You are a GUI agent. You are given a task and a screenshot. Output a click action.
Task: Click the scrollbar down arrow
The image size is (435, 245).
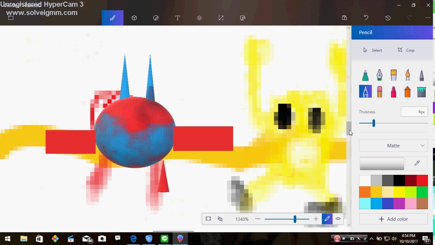point(349,225)
